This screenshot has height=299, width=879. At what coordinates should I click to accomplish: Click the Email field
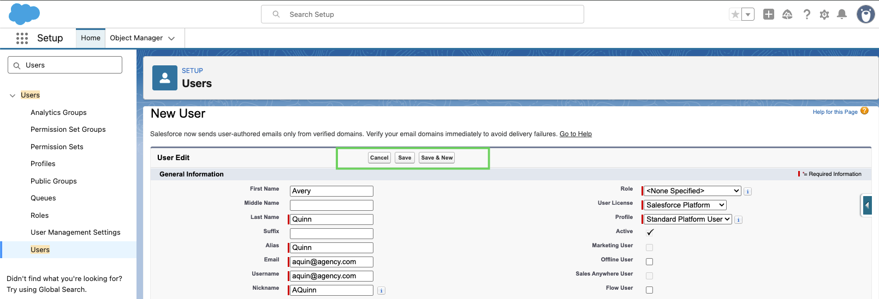tap(331, 261)
